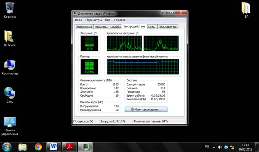
Task: Switch to Microsoft Word in taskbar
Action: tap(54, 147)
